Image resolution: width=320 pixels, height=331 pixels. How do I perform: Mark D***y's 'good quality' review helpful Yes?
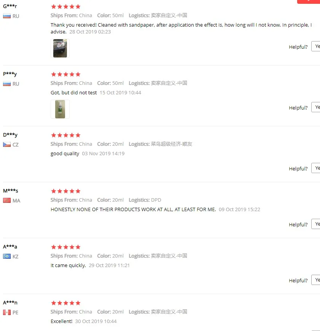pyautogui.click(x=316, y=168)
